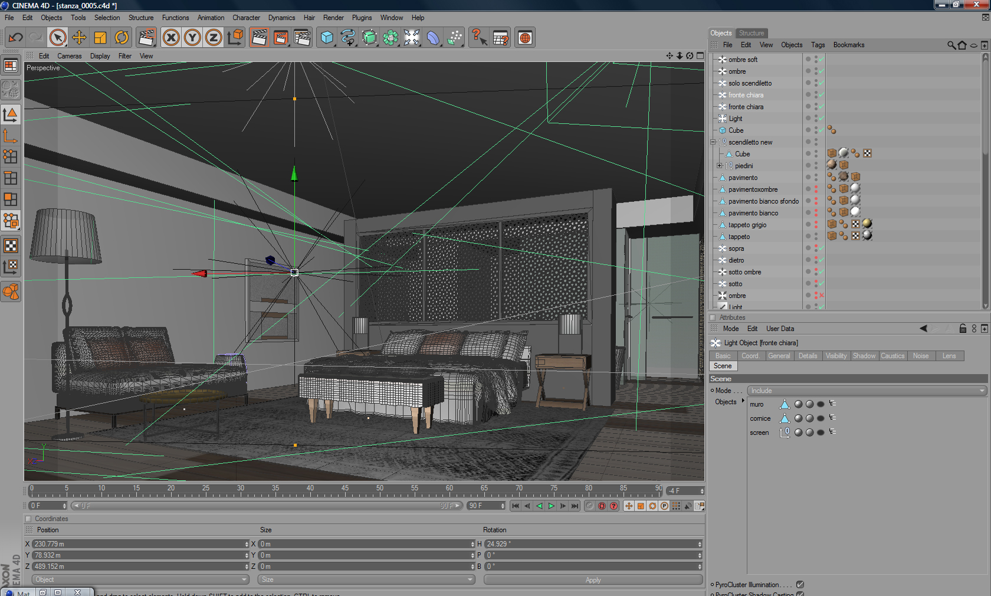The height and width of the screenshot is (596, 991).
Task: Click the coordinate system icon
Action: [x=235, y=38]
